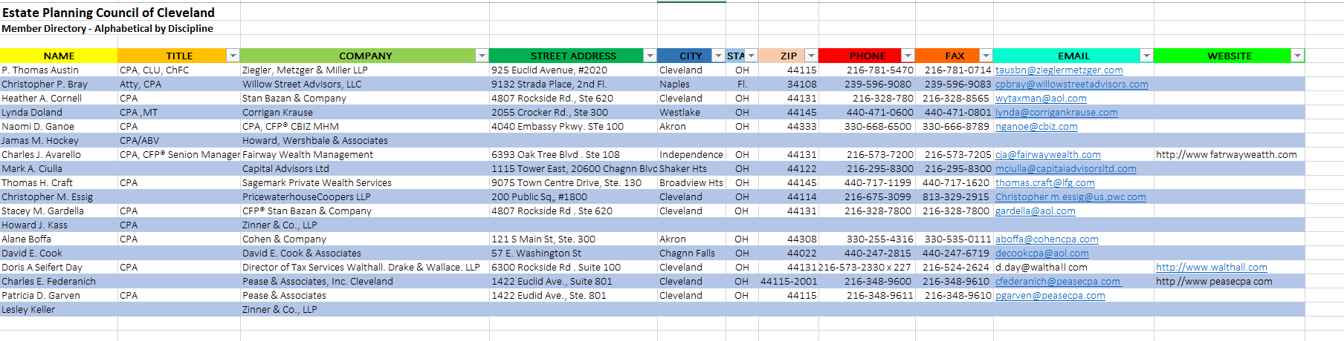This screenshot has height=341, width=1344.
Task: Select name cell 'Thomas H. Craft'
Action: pos(59,183)
